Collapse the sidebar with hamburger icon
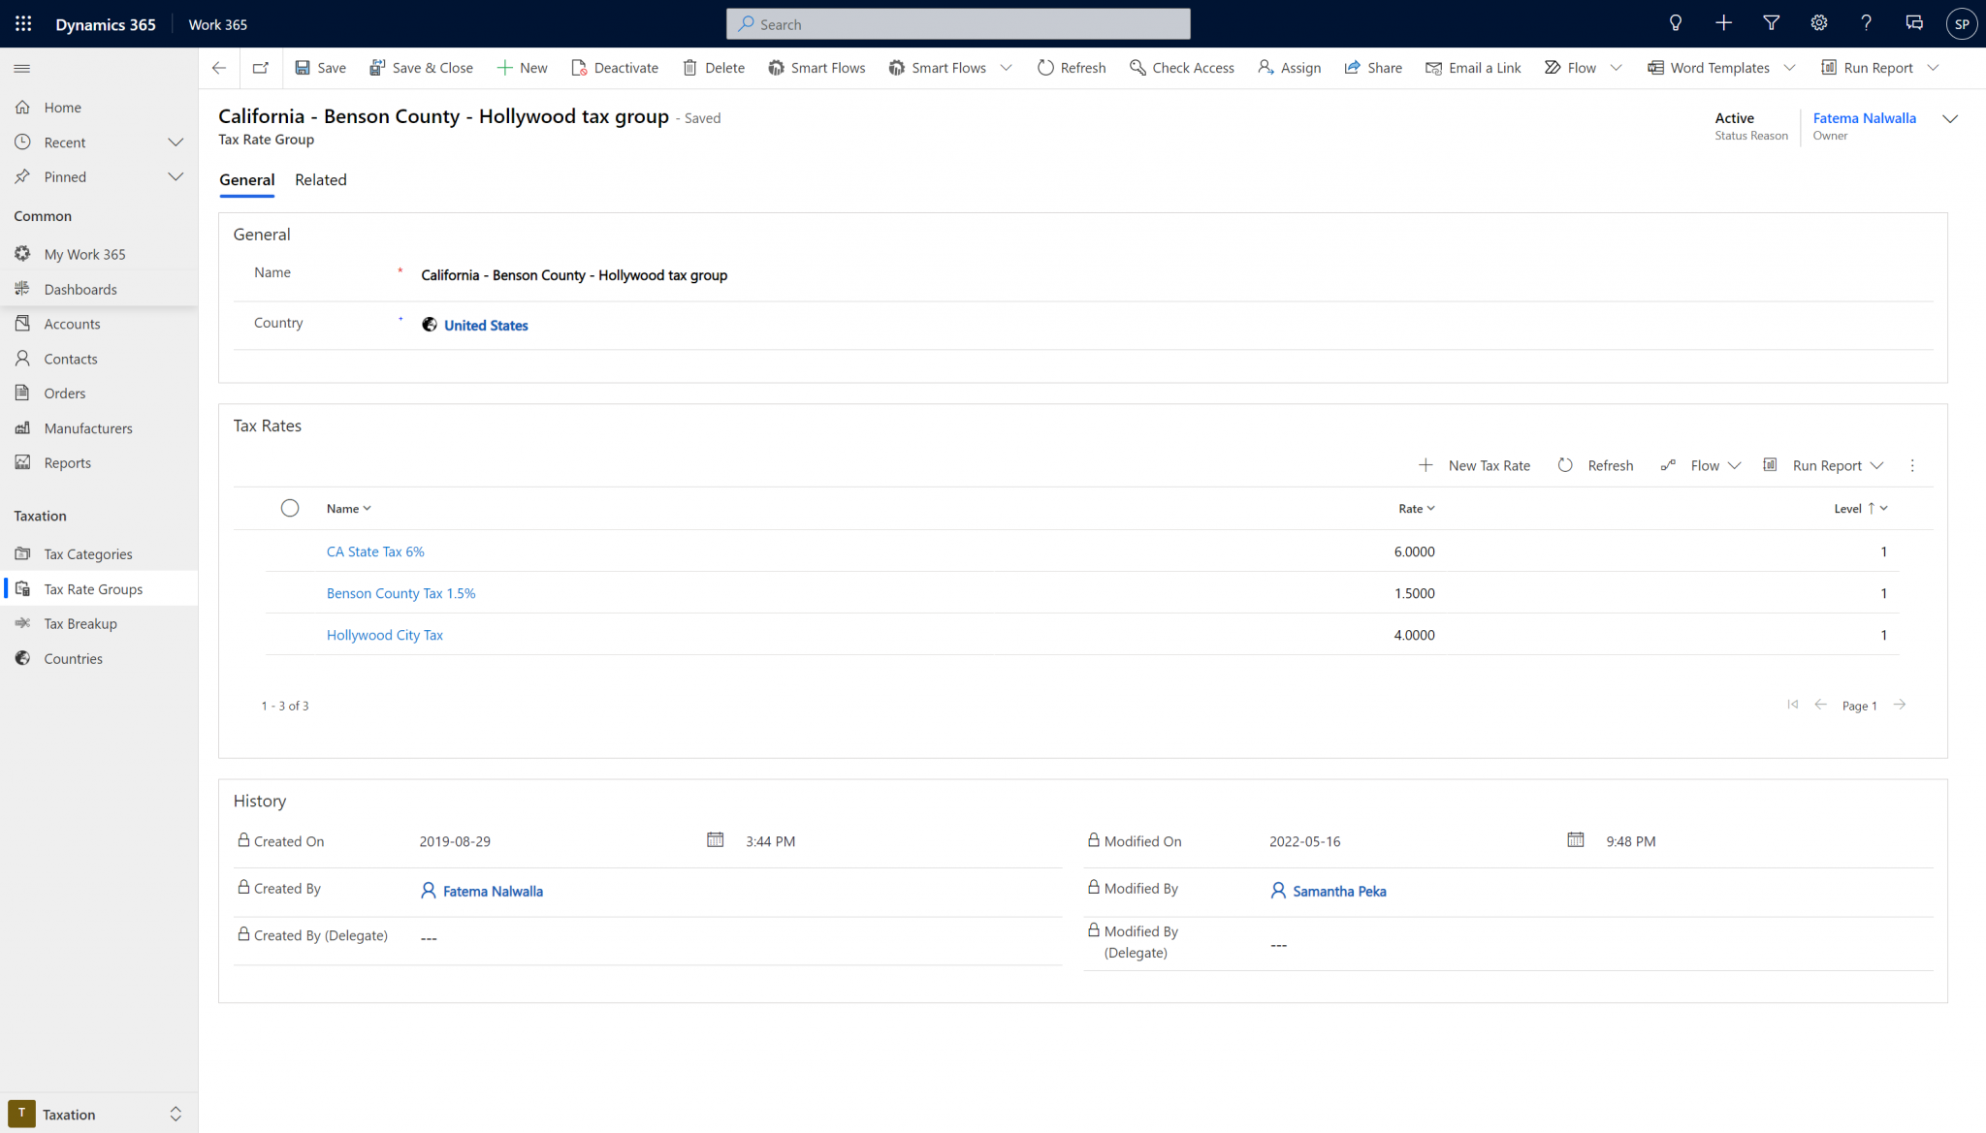 point(22,68)
